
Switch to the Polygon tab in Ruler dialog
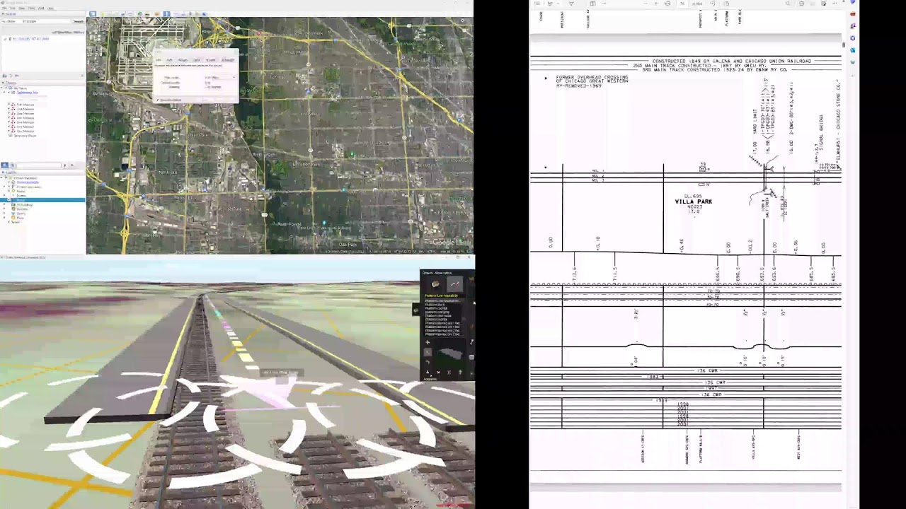183,60
